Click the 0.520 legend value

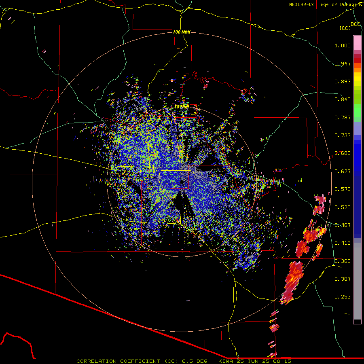coord(343,207)
